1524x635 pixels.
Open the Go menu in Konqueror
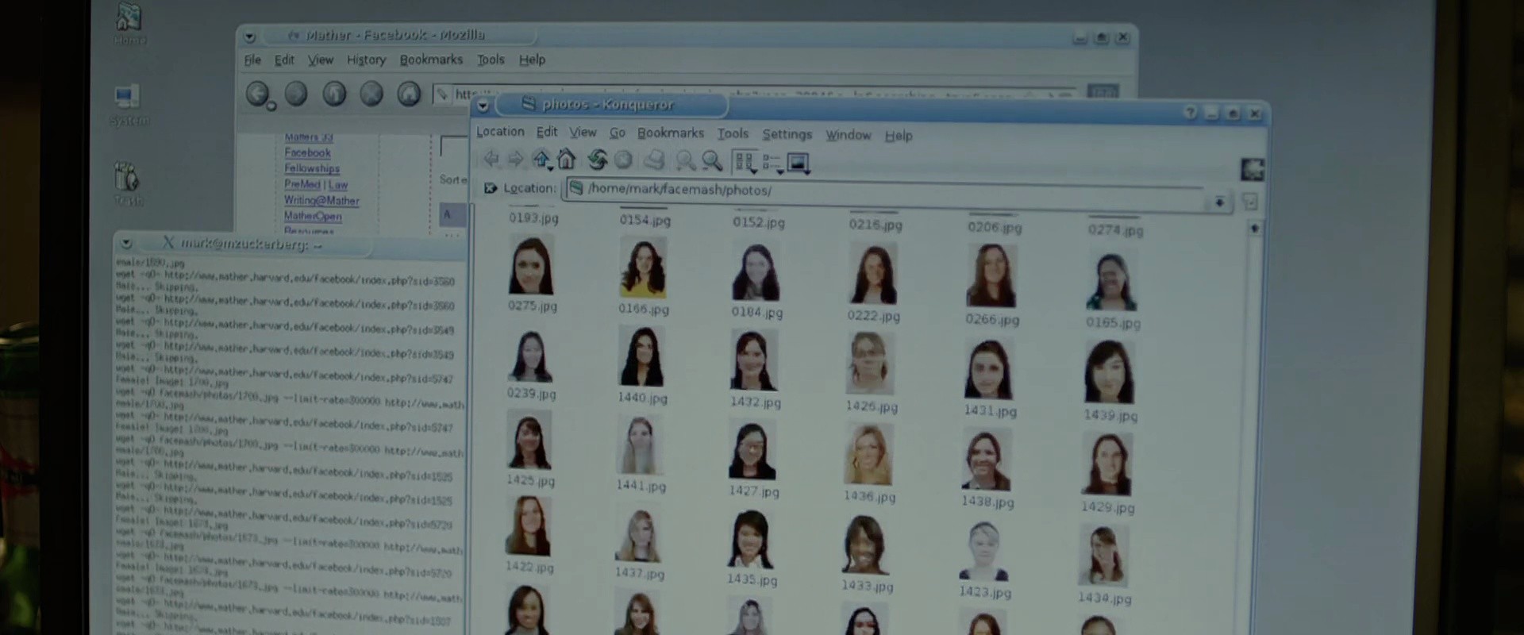pyautogui.click(x=618, y=133)
